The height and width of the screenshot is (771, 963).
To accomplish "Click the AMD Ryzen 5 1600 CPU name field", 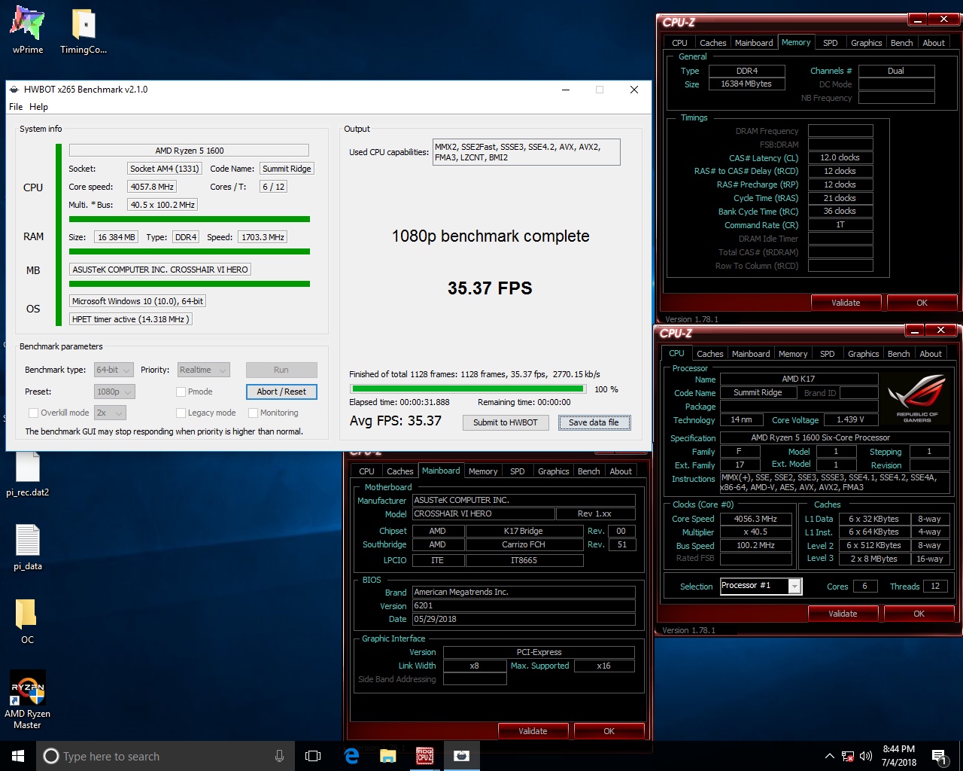I will pos(189,151).
